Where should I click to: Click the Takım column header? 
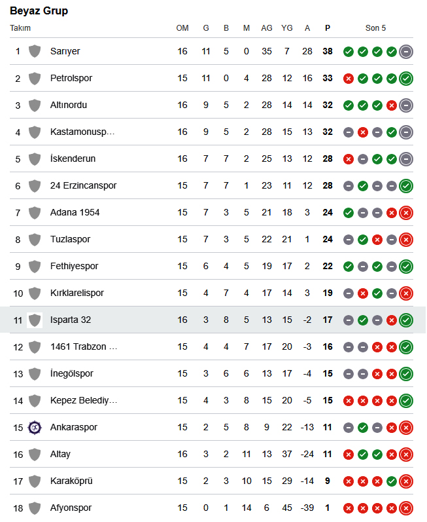click(x=20, y=28)
